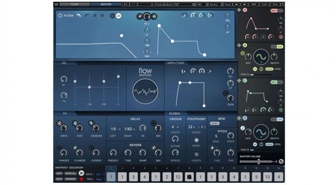Choose the 24 dB filter slope
The image size is (336, 185).
tap(119, 16)
